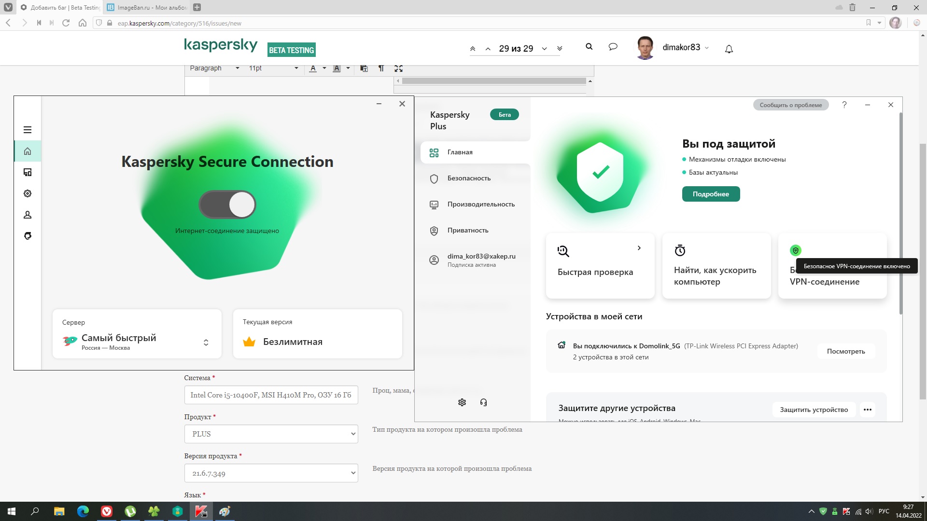Viewport: 927px width, 521px height.
Task: Open the settings gear in Secure Connection sidebar
Action: pos(28,193)
